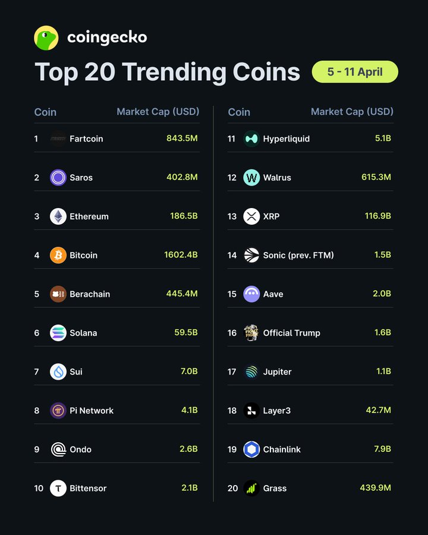Open the Sonic (prev. FTM) name
The image size is (428, 535).
298,255
